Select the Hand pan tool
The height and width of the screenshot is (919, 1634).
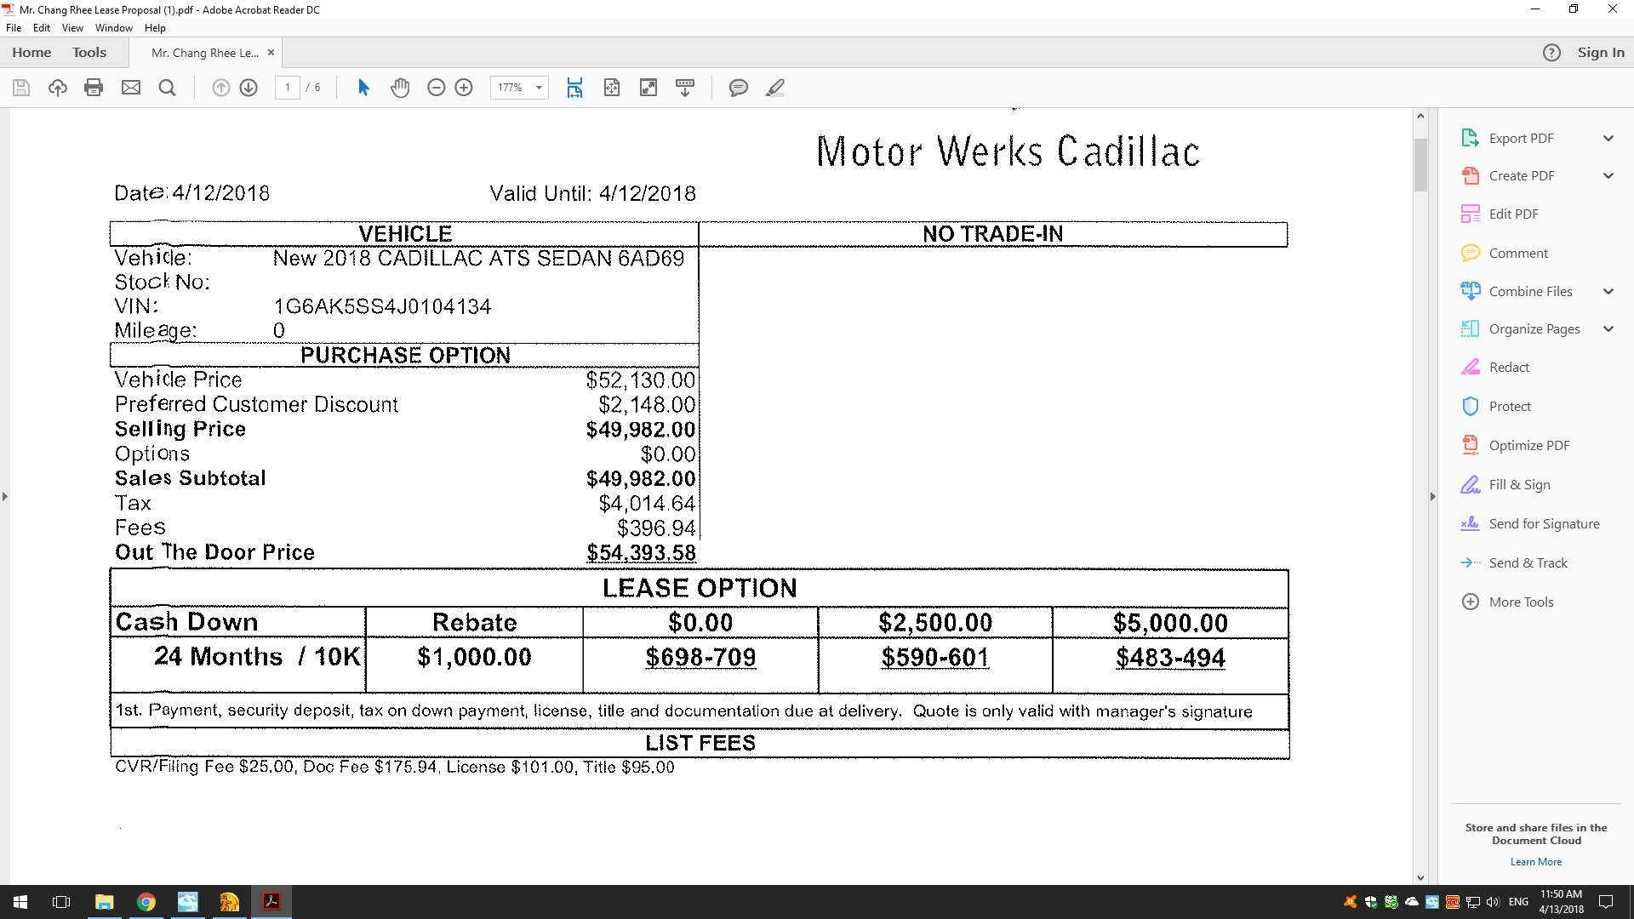[x=400, y=88]
